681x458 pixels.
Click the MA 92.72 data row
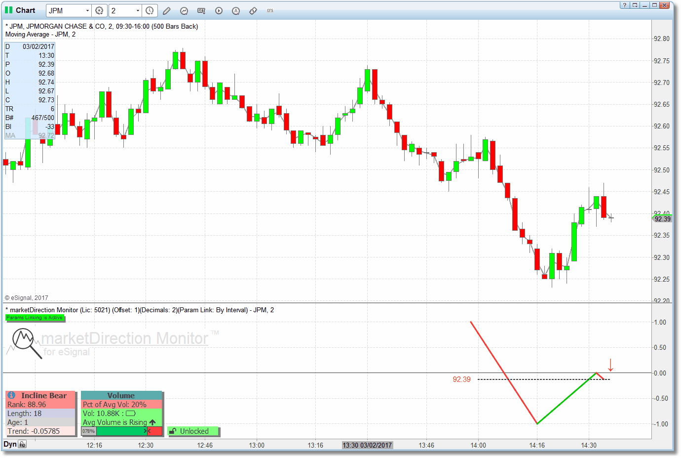(30, 135)
